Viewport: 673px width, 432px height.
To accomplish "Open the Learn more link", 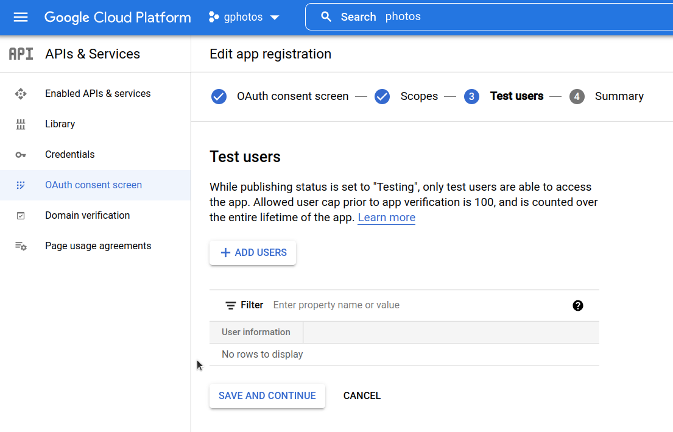I will tap(386, 218).
